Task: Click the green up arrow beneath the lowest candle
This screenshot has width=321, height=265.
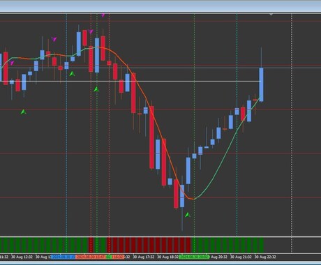Action: pyautogui.click(x=188, y=215)
